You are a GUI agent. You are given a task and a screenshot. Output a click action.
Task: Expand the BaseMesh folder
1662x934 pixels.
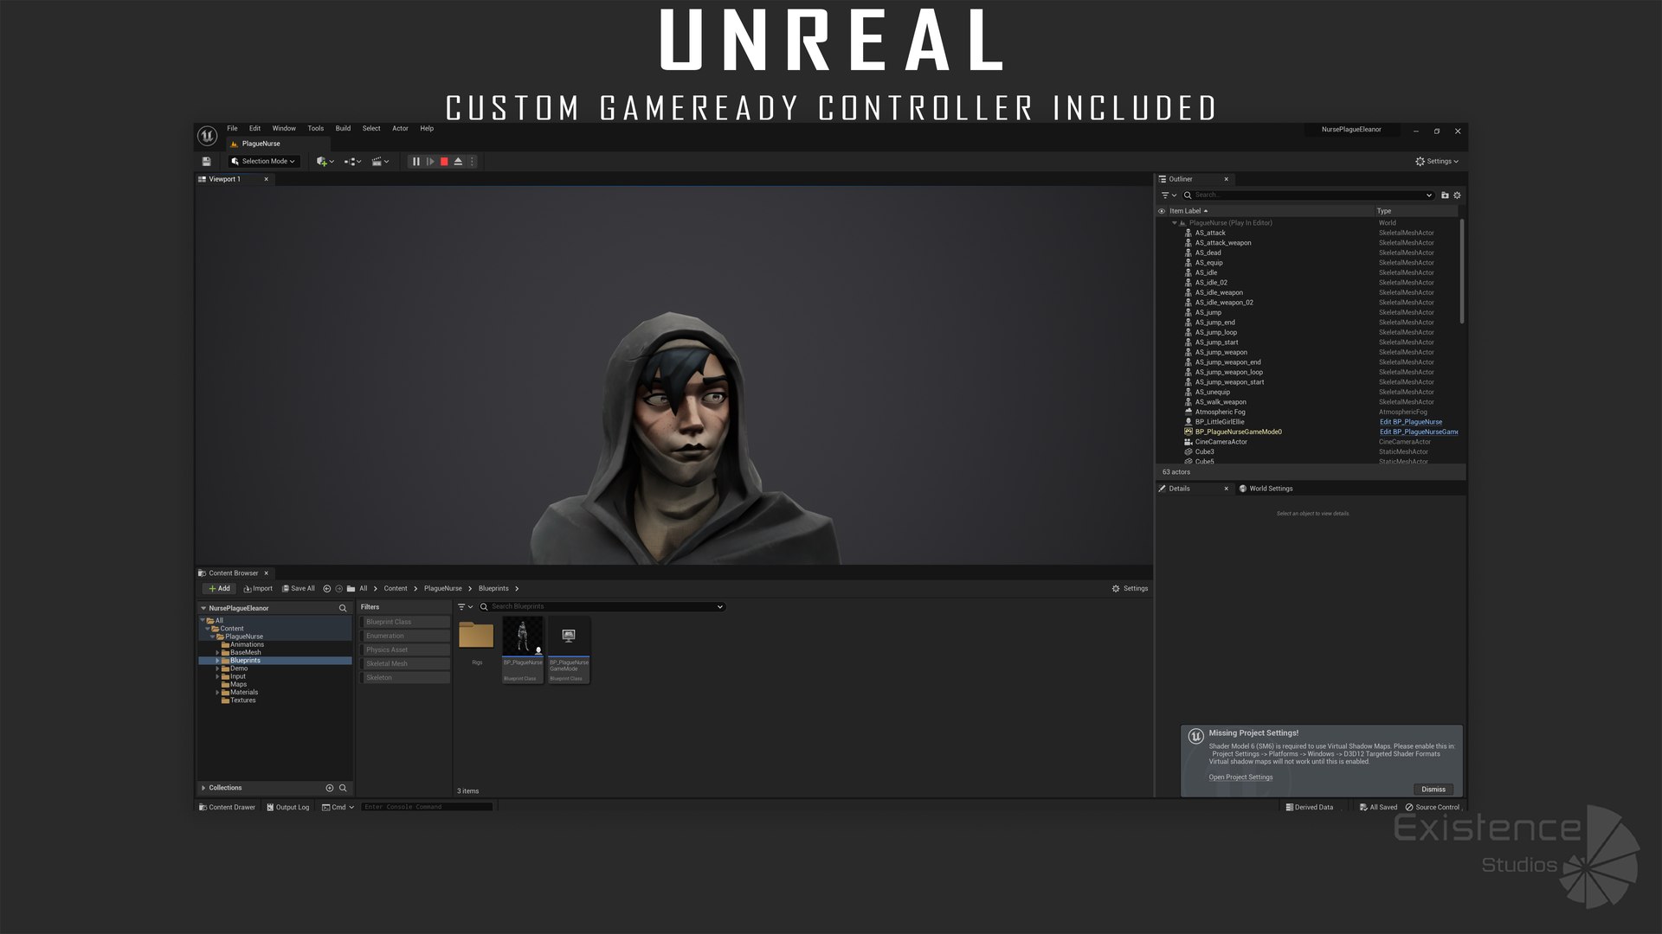coord(217,653)
